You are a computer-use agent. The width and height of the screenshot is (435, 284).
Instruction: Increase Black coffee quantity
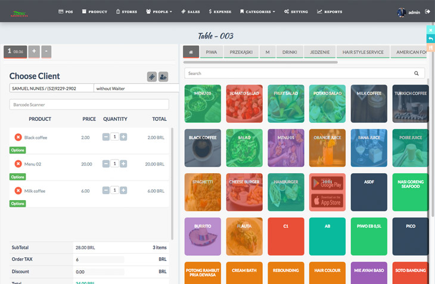pyautogui.click(x=123, y=137)
